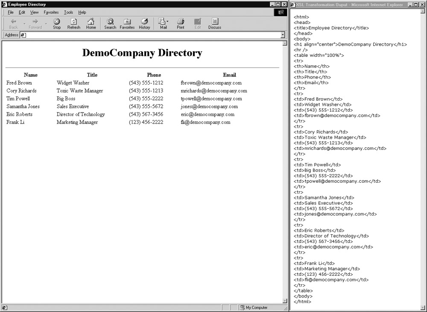
Task: Click scroll-up arrow in XSL Transformation Output window
Action: click(x=422, y=12)
